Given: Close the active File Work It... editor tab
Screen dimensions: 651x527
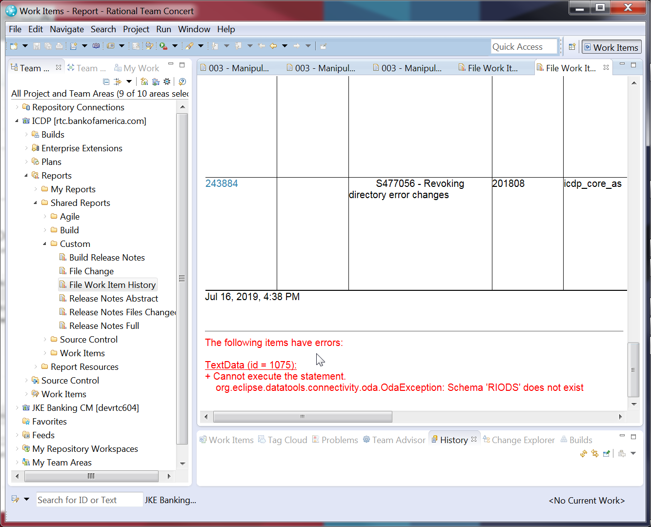Looking at the screenshot, I should pyautogui.click(x=606, y=67).
